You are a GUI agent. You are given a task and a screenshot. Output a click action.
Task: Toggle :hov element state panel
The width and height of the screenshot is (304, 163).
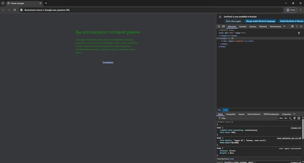[281, 118]
